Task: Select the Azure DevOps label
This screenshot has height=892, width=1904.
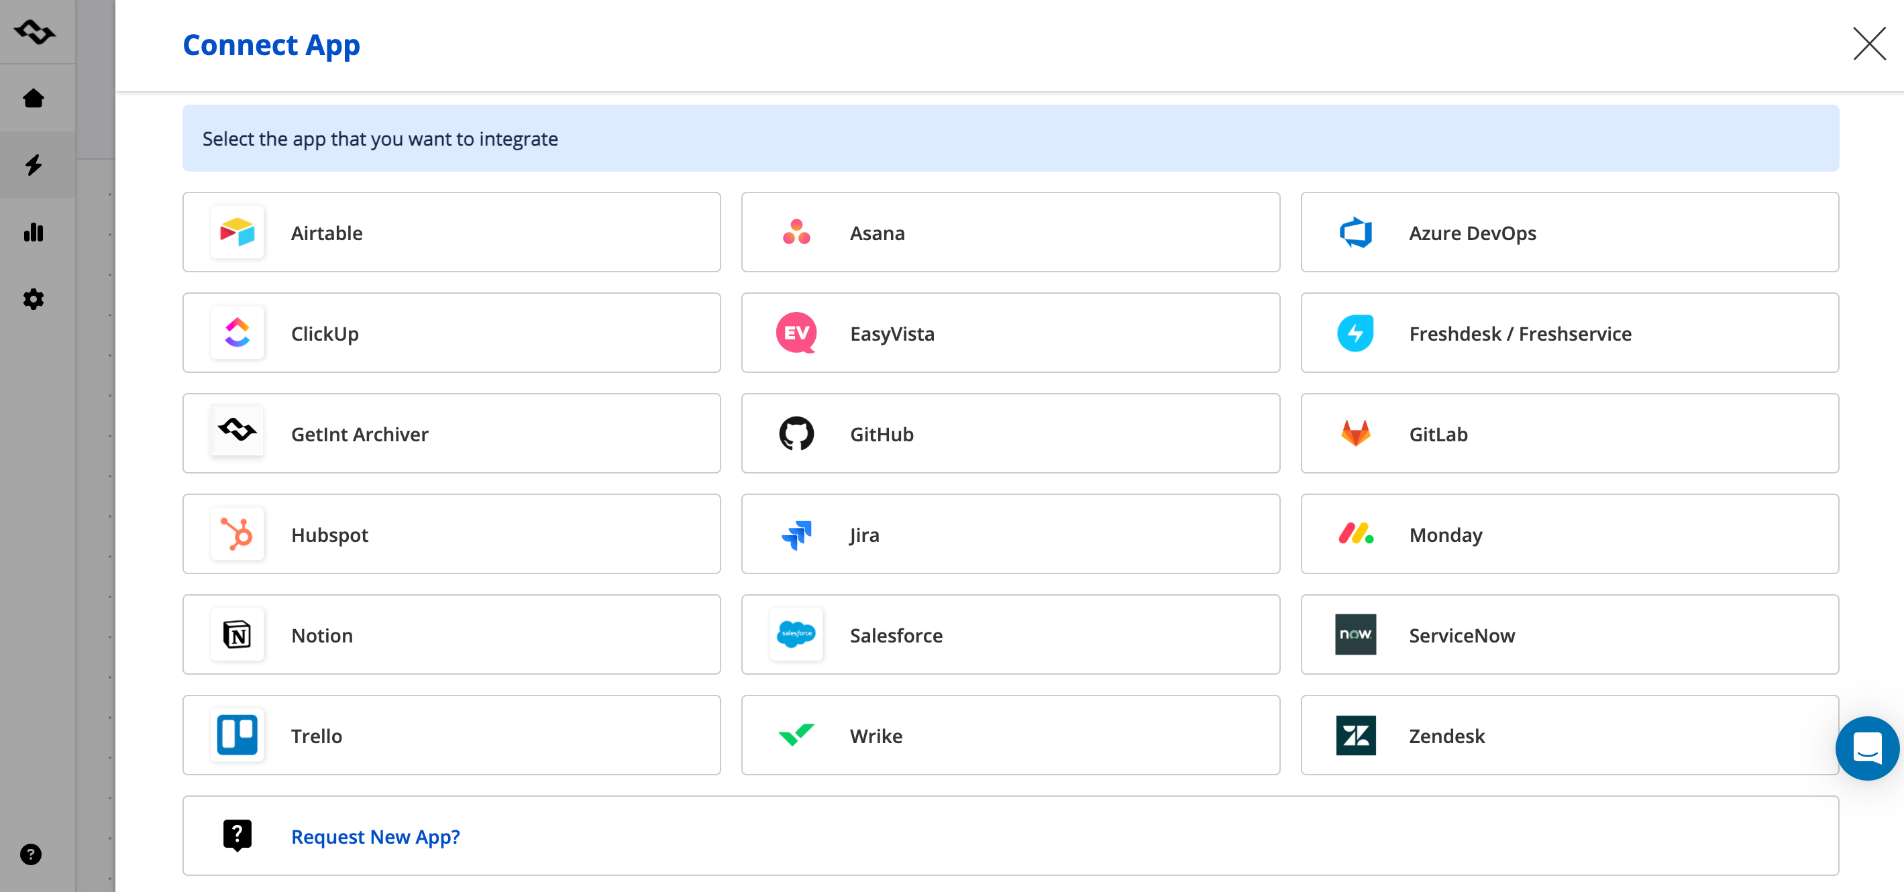Action: (1472, 233)
